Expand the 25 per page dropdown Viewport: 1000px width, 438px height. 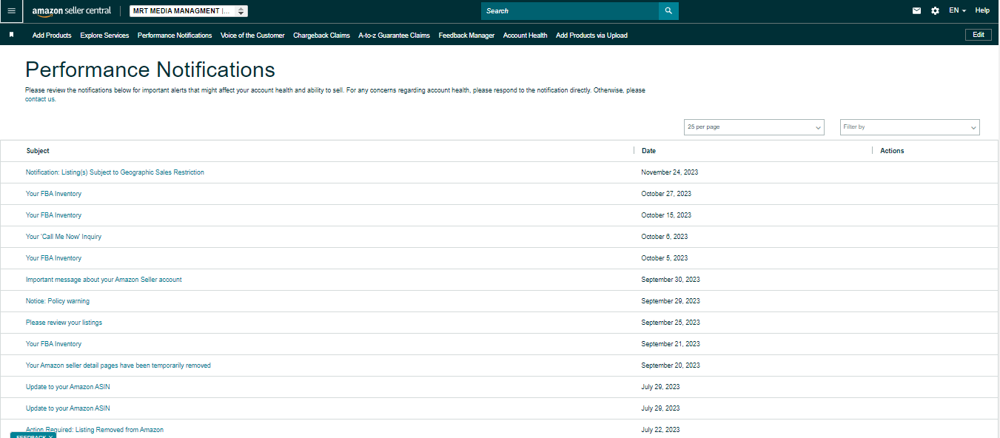(754, 127)
